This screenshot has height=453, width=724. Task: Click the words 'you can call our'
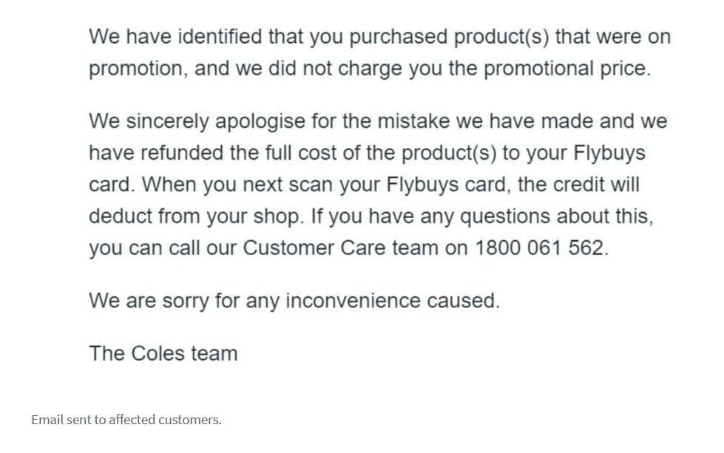coord(163,248)
